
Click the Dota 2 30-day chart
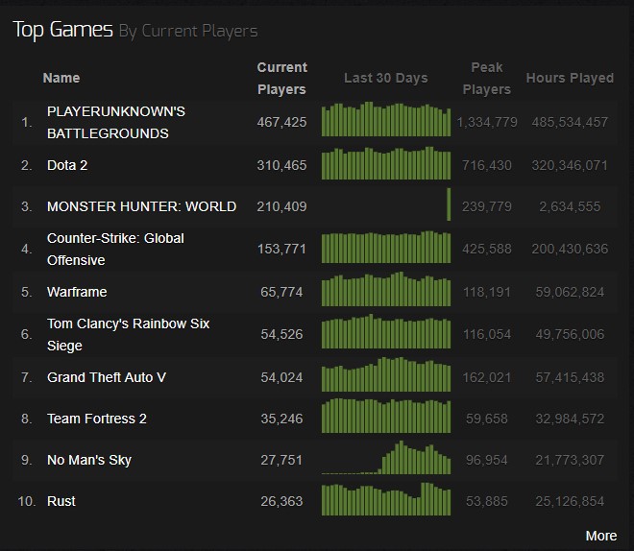click(x=386, y=163)
